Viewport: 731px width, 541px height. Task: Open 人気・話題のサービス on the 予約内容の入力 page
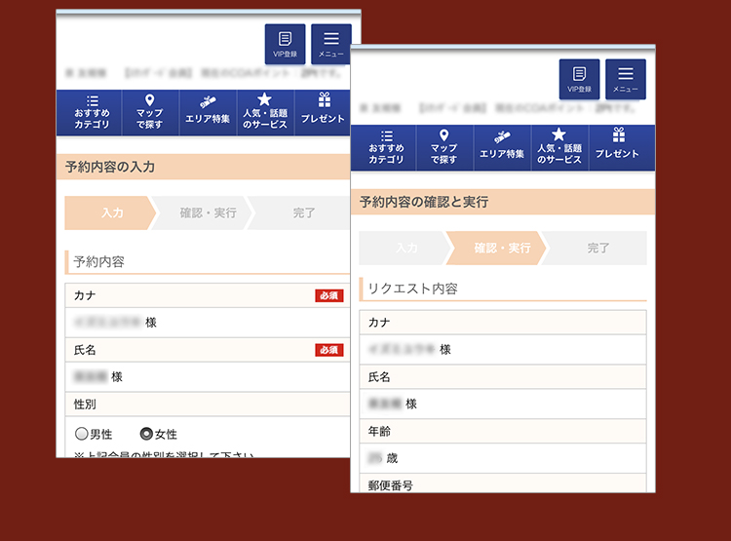(265, 113)
